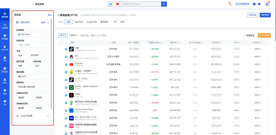Open 市场情报 in the left sidebar
276x135 pixels.
[x=5, y=37]
